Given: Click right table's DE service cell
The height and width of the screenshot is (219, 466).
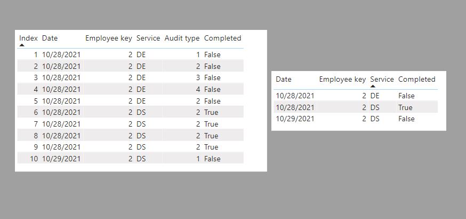Looking at the screenshot, I should coord(375,96).
